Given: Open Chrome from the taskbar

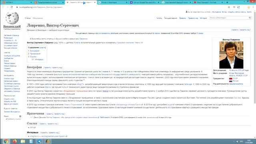Looking at the screenshot, I should click(x=6, y=141).
